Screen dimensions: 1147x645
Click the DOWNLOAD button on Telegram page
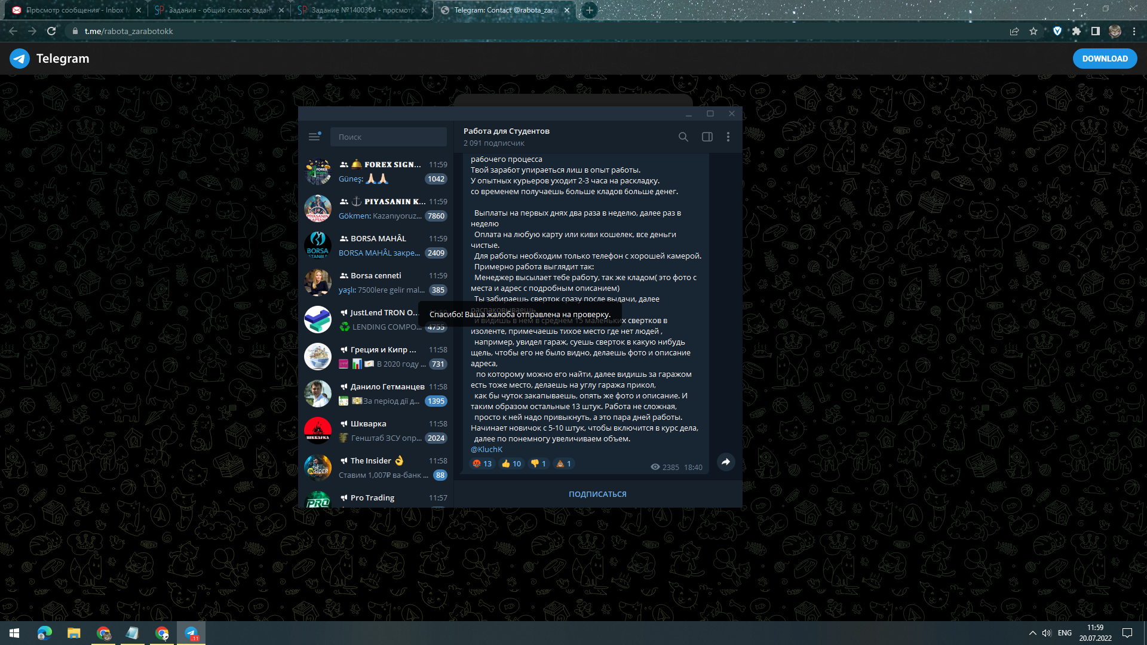pyautogui.click(x=1105, y=59)
